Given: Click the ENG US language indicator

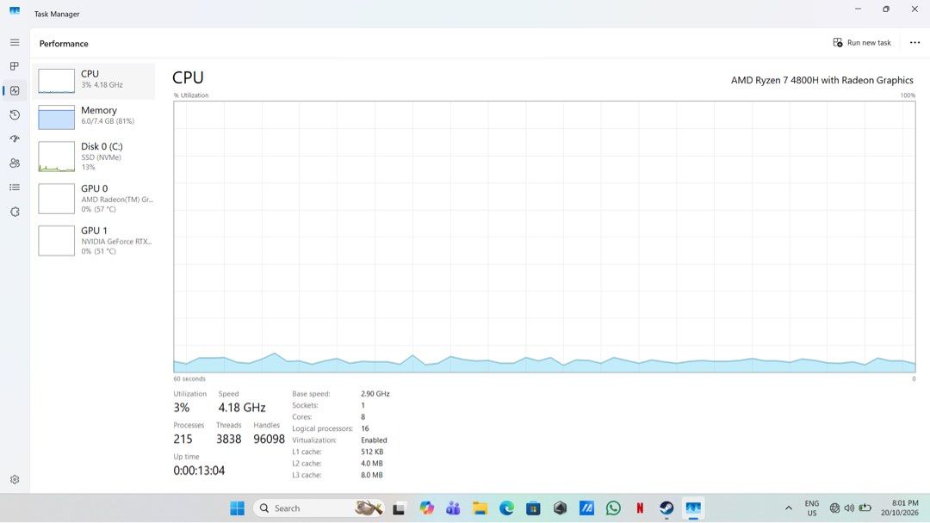Looking at the screenshot, I should tap(811, 508).
